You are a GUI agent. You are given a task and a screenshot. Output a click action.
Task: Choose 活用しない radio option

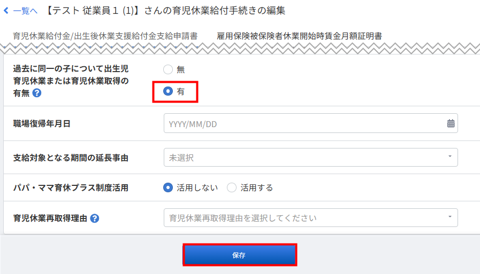tap(167, 187)
